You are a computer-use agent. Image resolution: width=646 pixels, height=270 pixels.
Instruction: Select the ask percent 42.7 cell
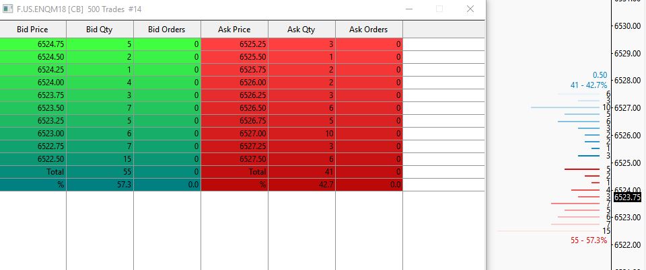(x=301, y=185)
